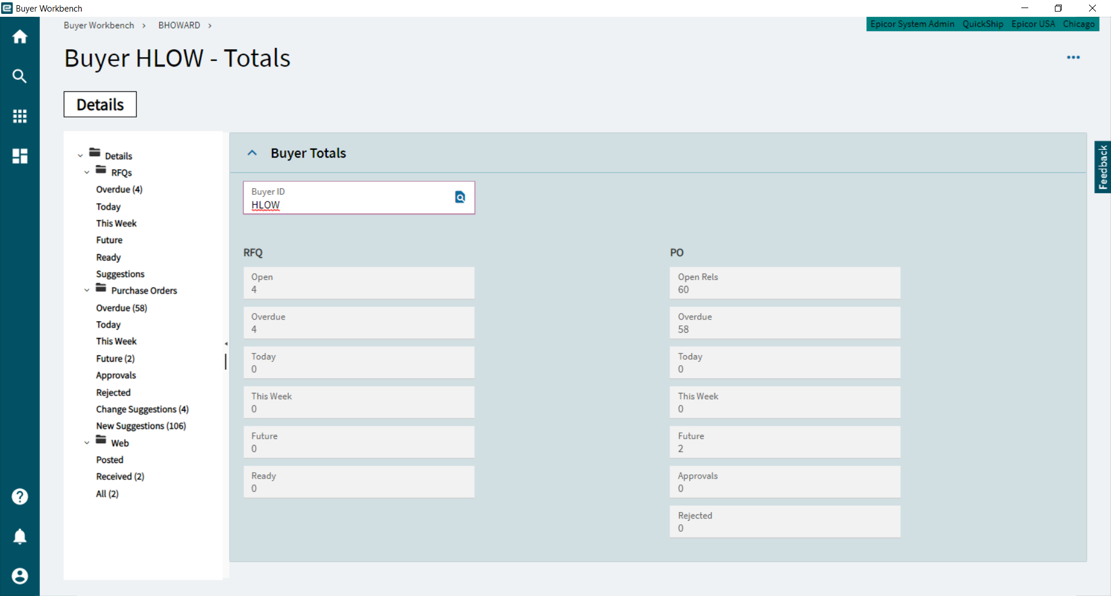This screenshot has height=596, width=1111.
Task: Select All (2) under Web
Action: point(107,494)
